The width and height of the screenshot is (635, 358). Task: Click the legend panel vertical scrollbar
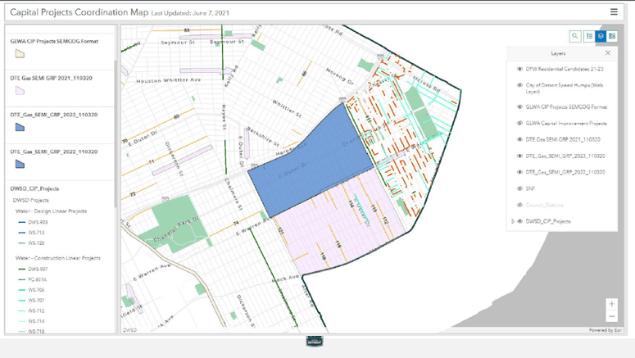[x=116, y=134]
